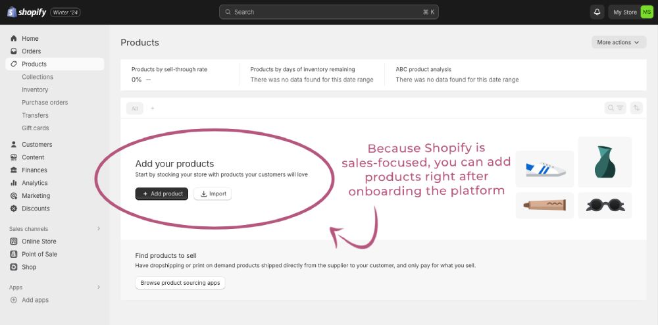Click the Discounts badge icon
658x325 pixels.
[14, 209]
